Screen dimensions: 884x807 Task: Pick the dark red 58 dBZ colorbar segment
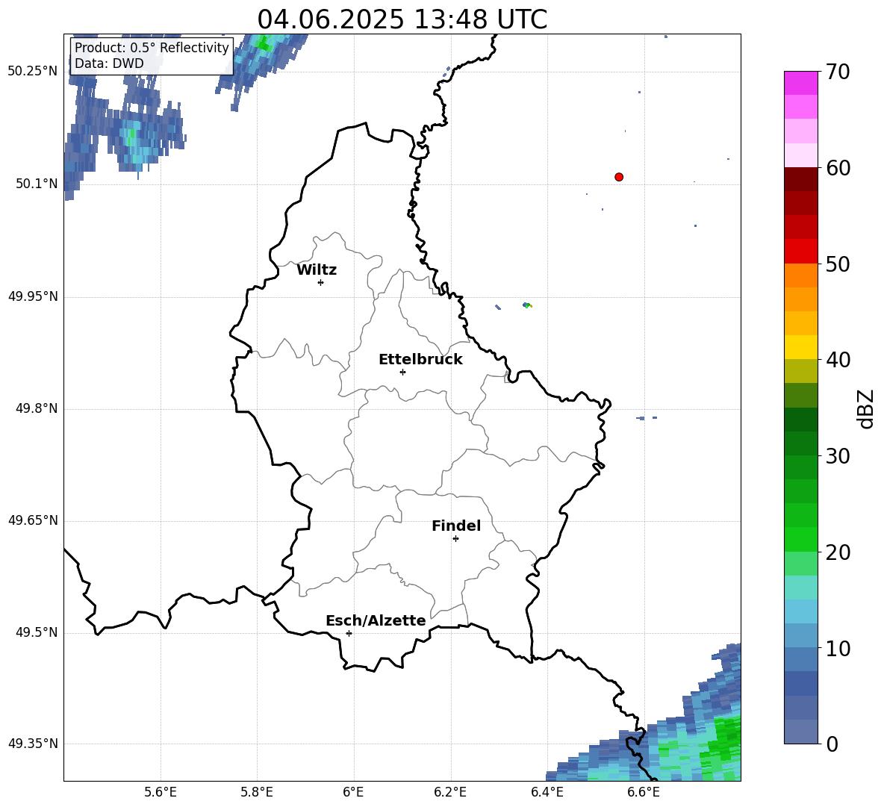[x=801, y=179]
